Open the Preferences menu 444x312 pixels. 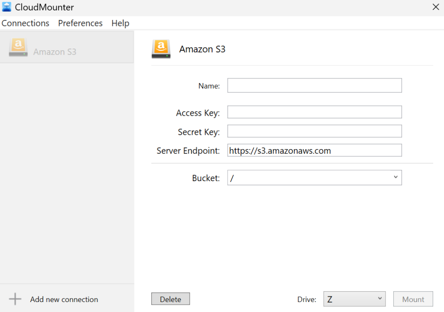(x=80, y=23)
